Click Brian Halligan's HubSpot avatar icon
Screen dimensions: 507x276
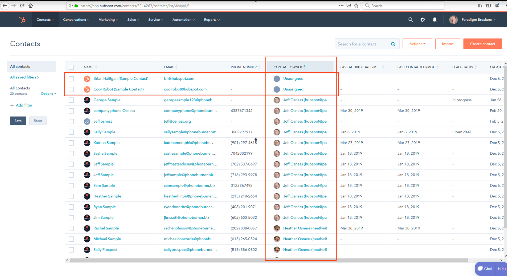(87, 79)
